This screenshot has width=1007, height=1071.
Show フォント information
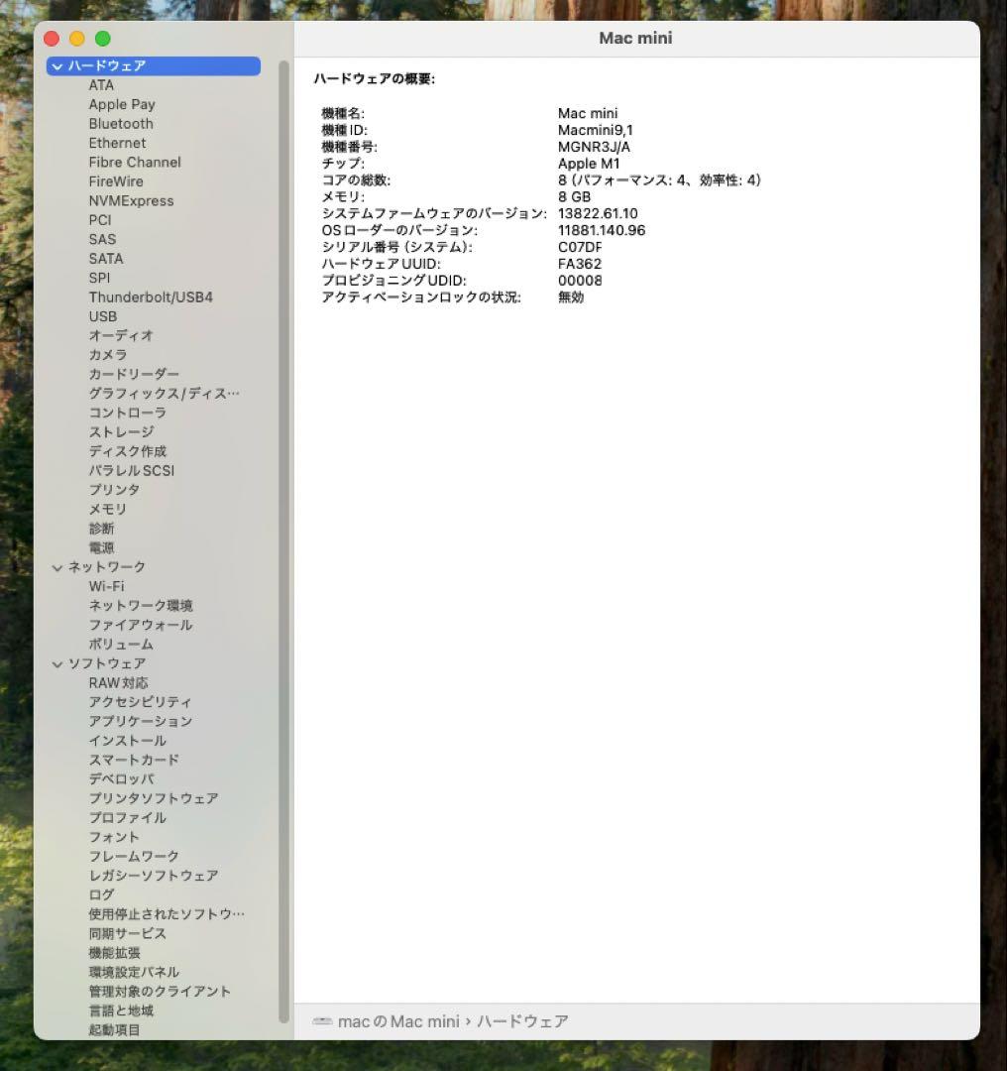114,837
